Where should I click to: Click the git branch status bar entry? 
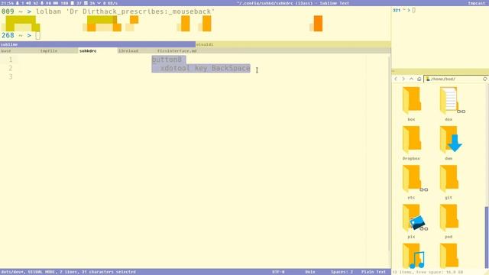13,272
